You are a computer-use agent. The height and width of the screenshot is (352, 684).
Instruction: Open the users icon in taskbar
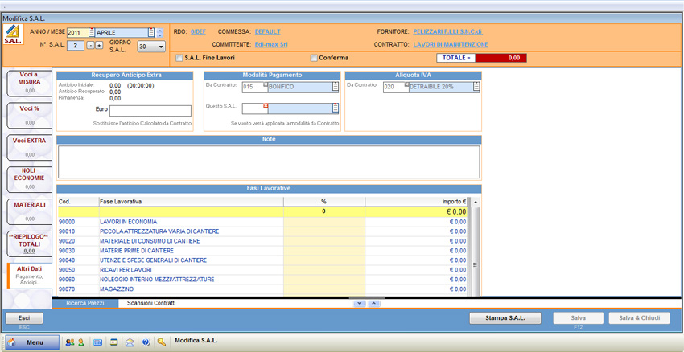(x=69, y=342)
